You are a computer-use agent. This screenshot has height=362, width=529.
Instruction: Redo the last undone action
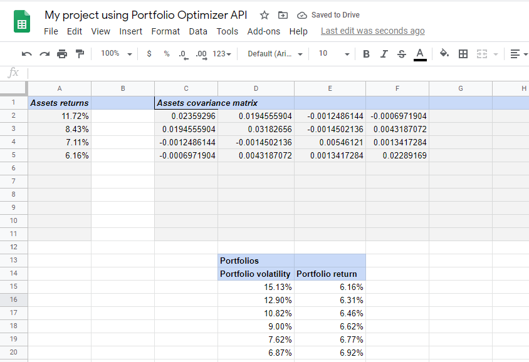pyautogui.click(x=45, y=54)
